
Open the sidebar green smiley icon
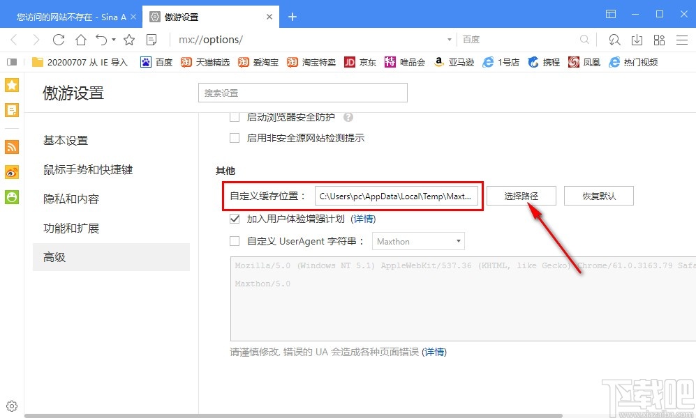coord(12,197)
